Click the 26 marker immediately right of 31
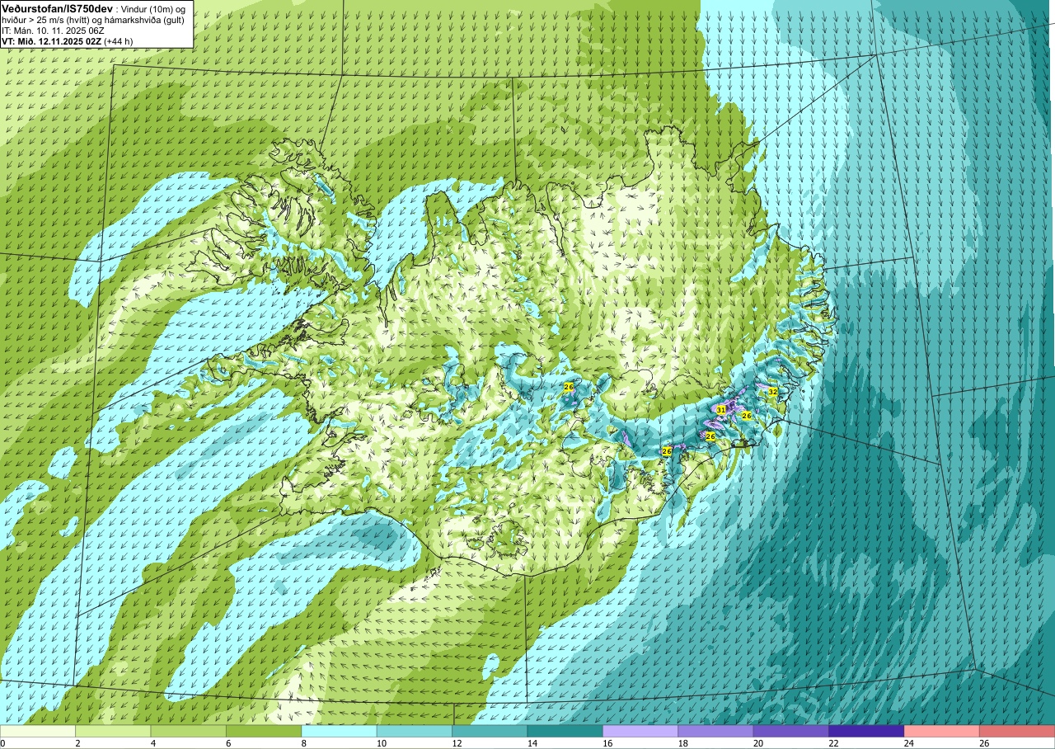The height and width of the screenshot is (749, 1055). (747, 416)
